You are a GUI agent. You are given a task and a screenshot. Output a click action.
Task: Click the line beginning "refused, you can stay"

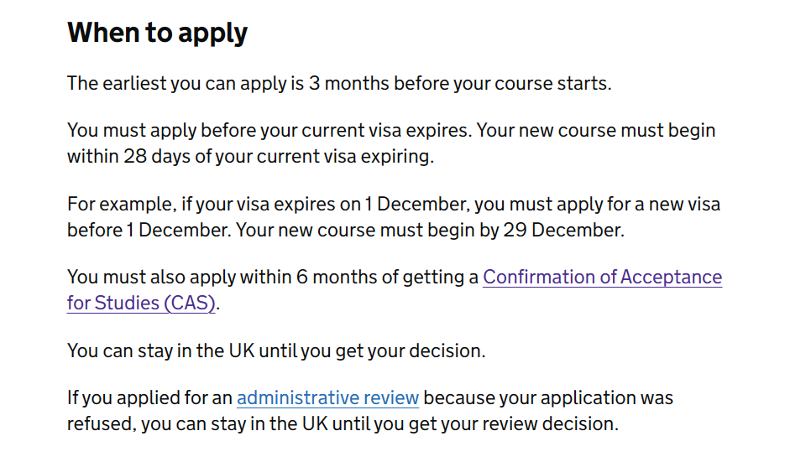click(x=343, y=423)
